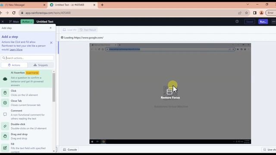
Task: Open the Chrome profile avatar
Action: [x=261, y=12]
